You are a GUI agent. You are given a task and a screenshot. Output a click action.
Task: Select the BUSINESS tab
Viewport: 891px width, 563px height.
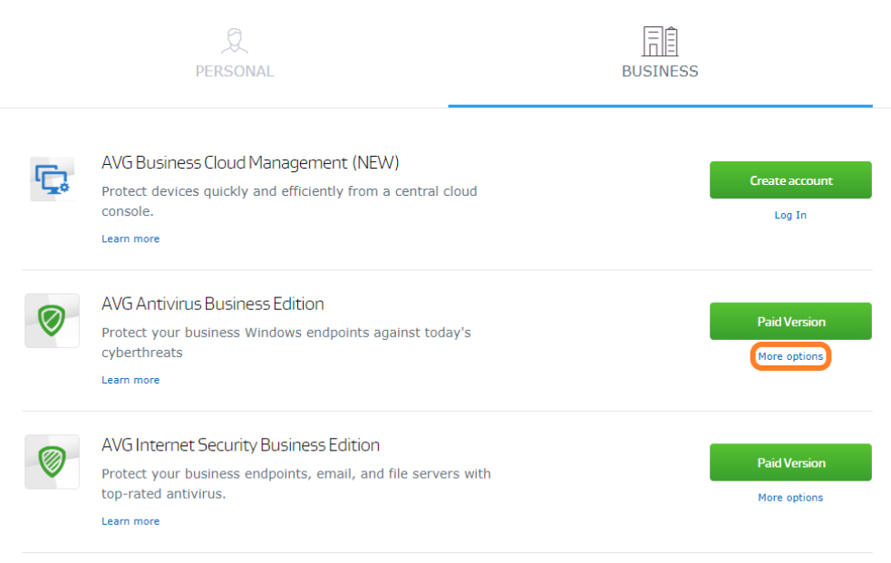point(659,71)
